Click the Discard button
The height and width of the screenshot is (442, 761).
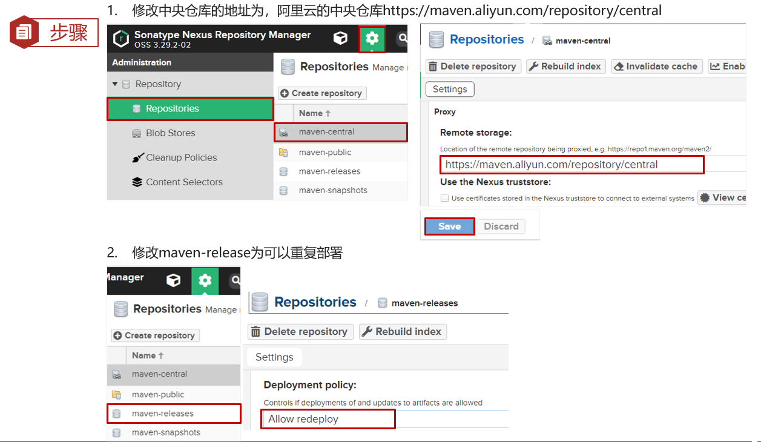501,226
